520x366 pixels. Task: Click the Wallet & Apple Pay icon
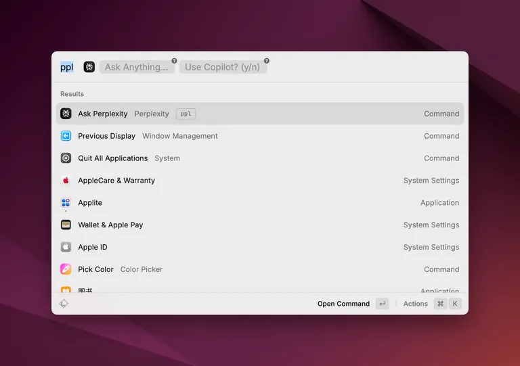pyautogui.click(x=66, y=225)
